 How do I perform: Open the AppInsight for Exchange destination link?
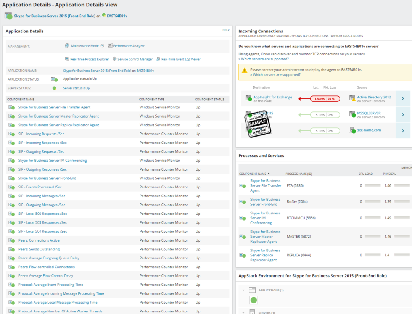pyautogui.click(x=272, y=97)
